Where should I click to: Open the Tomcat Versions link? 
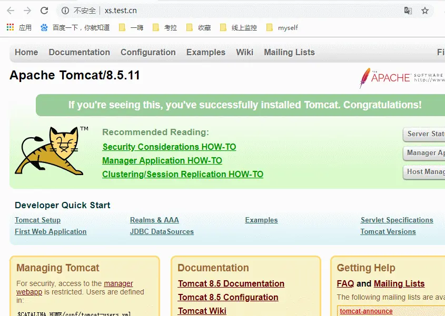pos(388,231)
